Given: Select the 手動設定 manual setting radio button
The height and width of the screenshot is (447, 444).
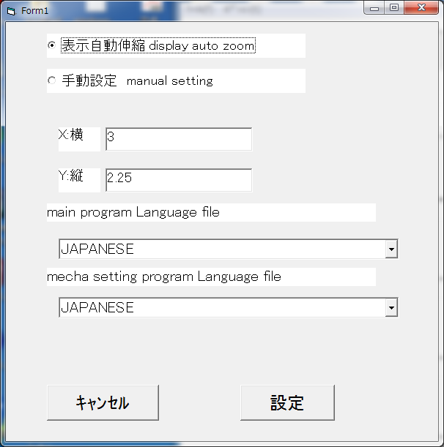Looking at the screenshot, I should coord(51,80).
